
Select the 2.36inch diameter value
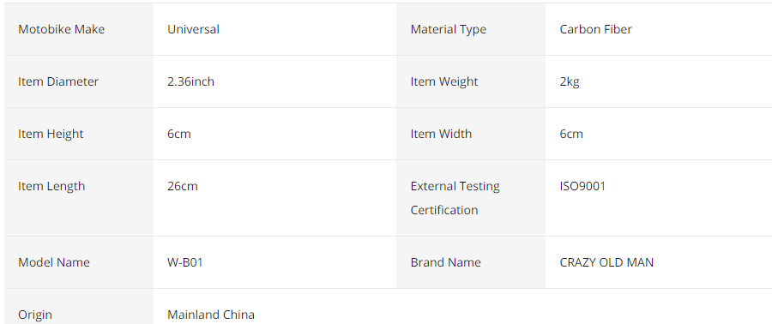coord(191,81)
